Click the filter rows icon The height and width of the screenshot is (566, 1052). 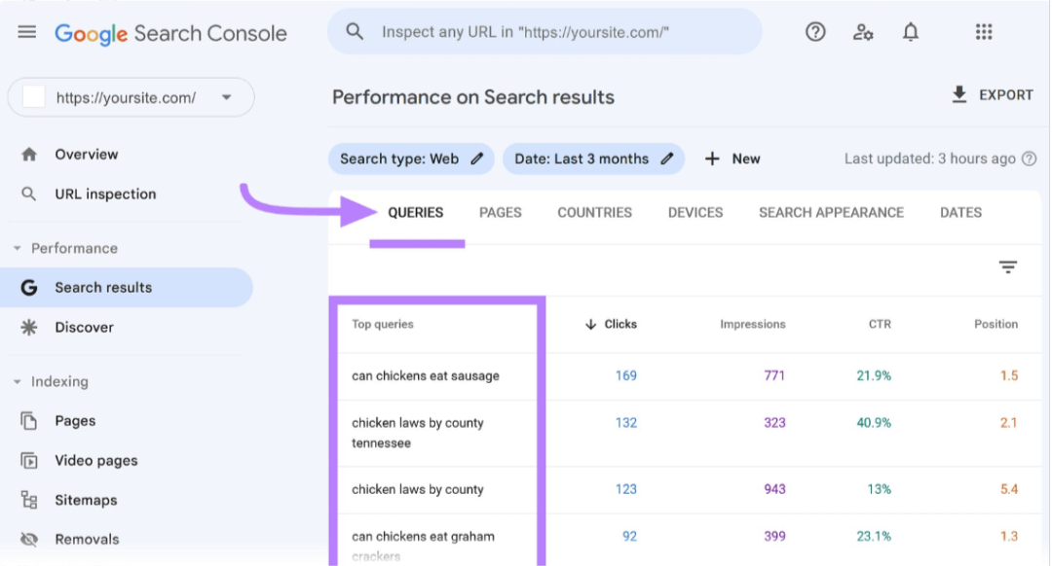tap(1008, 267)
